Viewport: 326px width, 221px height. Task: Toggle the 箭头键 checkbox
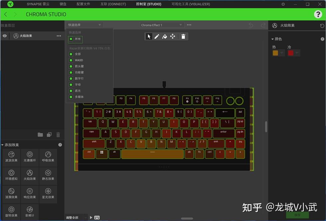71,66
